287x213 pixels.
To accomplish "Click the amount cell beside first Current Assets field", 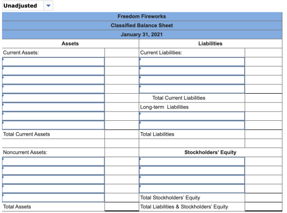I will [x=122, y=61].
